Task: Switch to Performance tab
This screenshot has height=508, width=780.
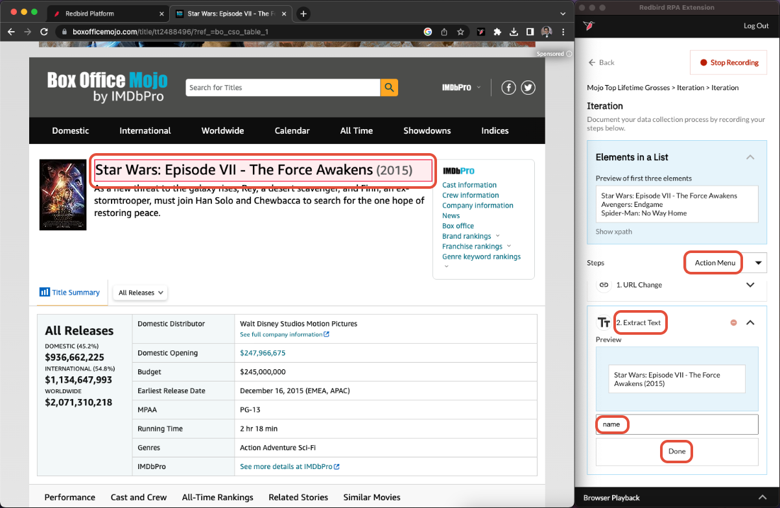Action: click(x=70, y=498)
